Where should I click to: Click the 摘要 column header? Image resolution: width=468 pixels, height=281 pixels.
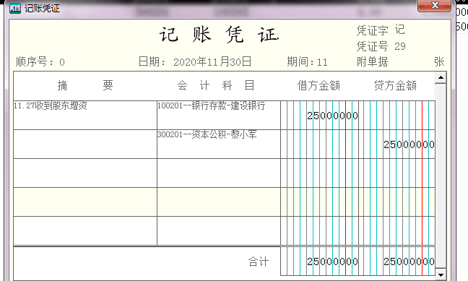tap(85, 86)
